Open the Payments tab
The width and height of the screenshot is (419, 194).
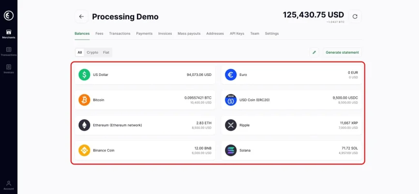click(x=144, y=34)
